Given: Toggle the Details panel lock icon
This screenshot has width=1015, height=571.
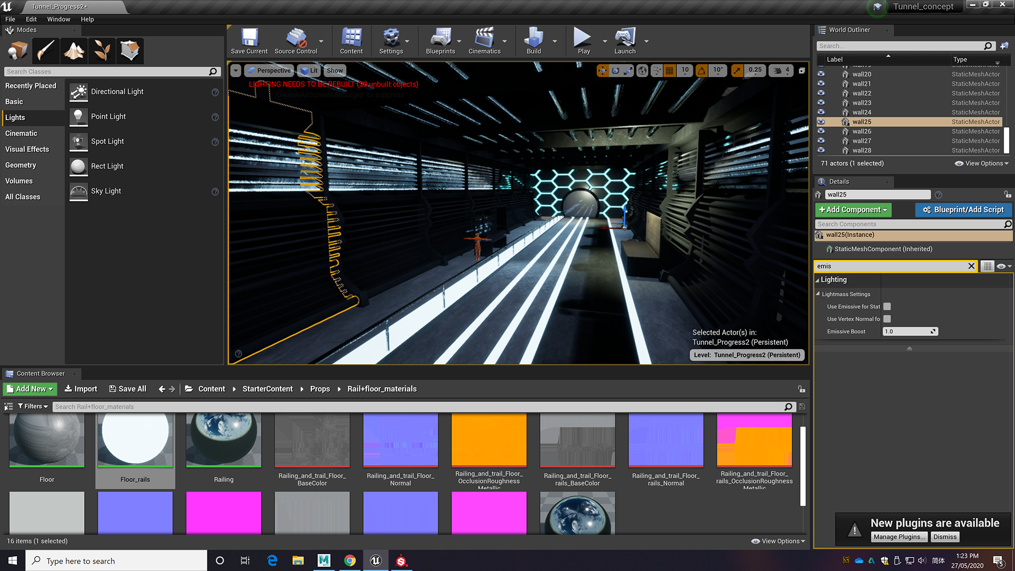Looking at the screenshot, I should coord(1008,195).
